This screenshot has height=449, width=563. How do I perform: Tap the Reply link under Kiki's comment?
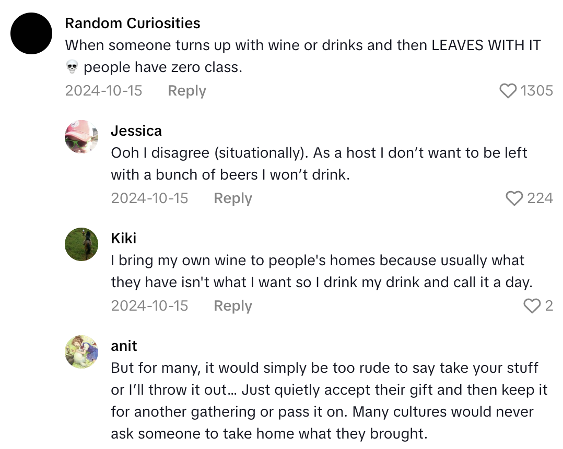coord(232,305)
